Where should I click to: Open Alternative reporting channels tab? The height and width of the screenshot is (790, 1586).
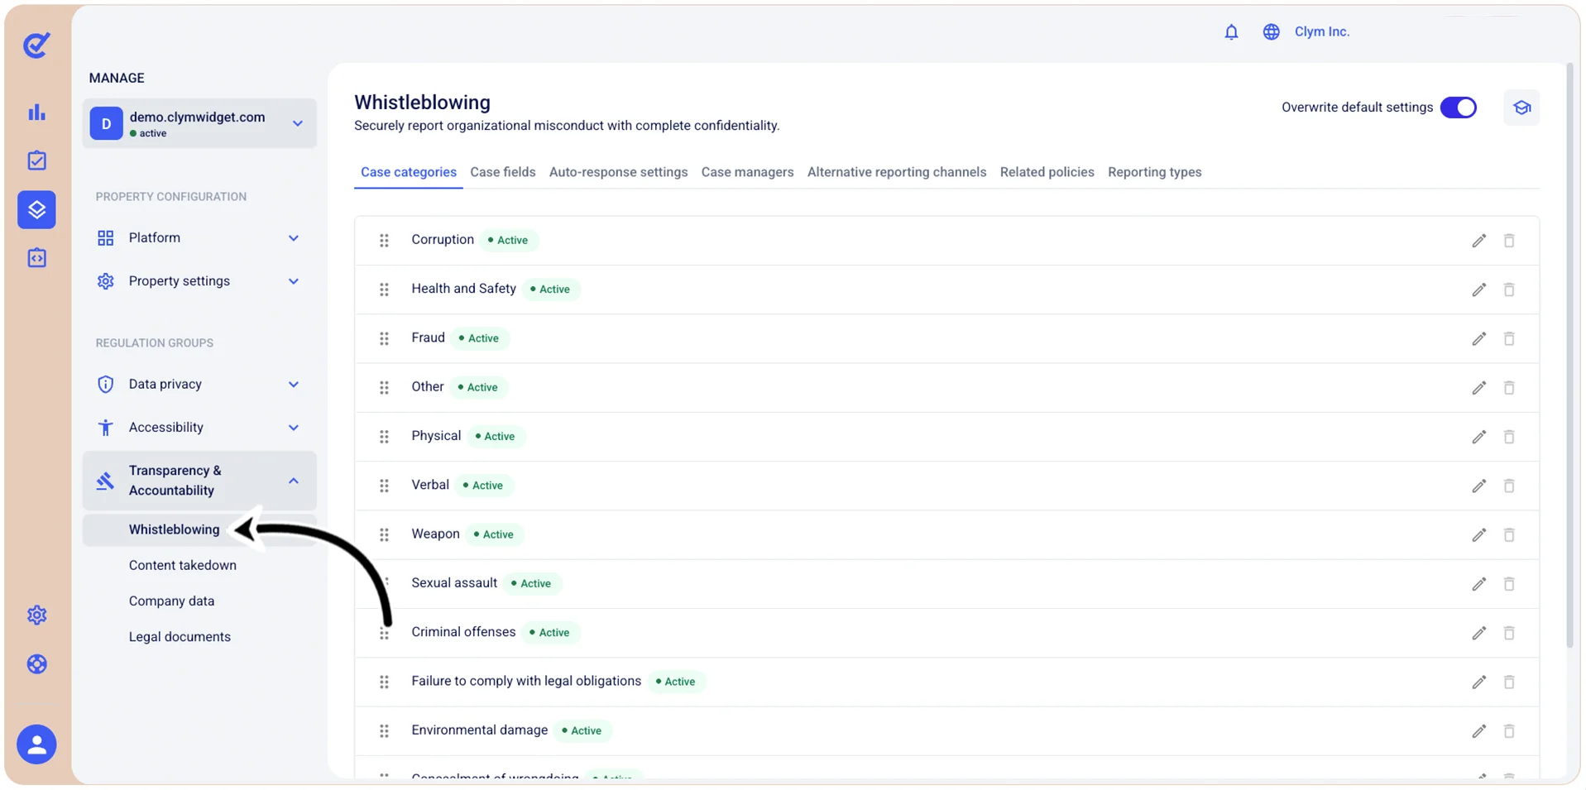[x=896, y=172]
